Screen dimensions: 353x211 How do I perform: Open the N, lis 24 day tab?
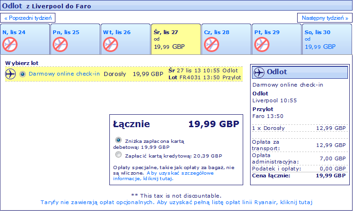pyautogui.click(x=25, y=39)
